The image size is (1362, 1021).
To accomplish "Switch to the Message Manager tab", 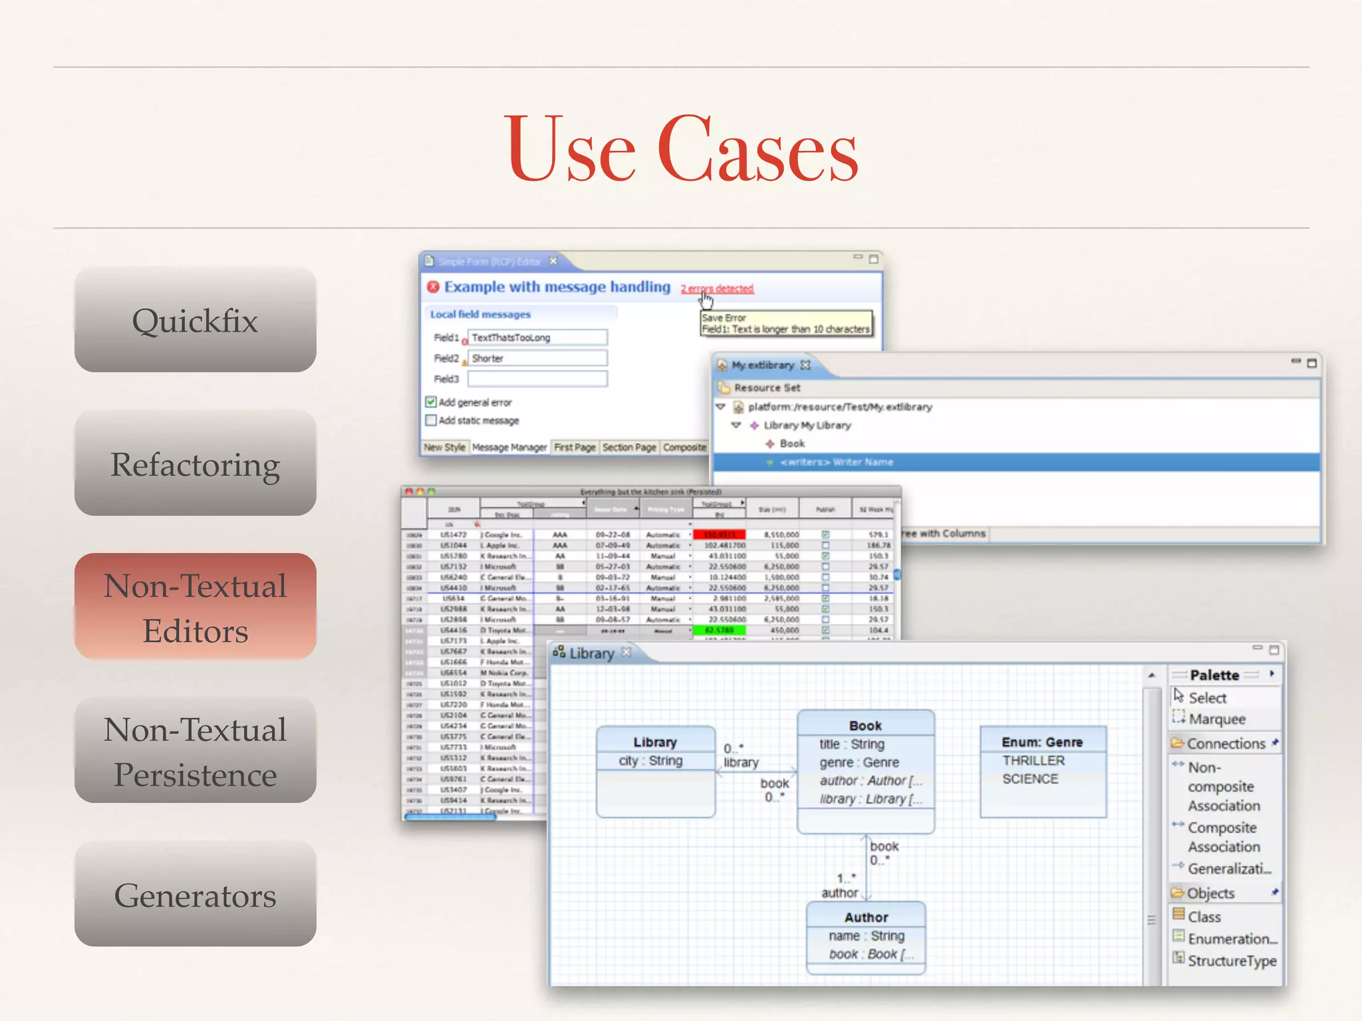I will click(x=509, y=447).
